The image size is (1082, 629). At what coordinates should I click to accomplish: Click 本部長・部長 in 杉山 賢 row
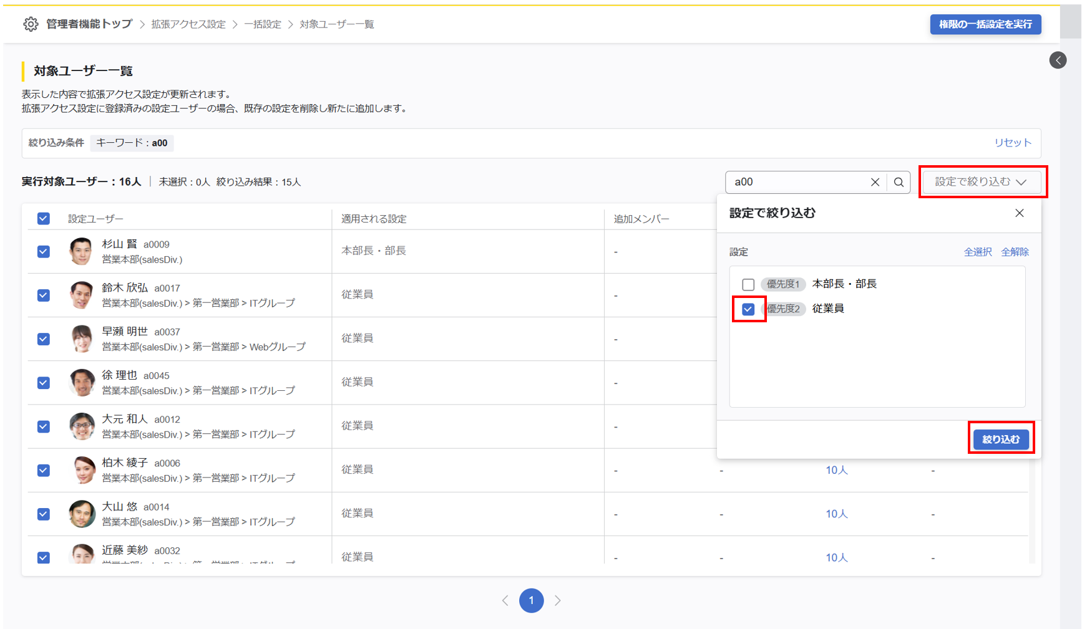tap(374, 251)
